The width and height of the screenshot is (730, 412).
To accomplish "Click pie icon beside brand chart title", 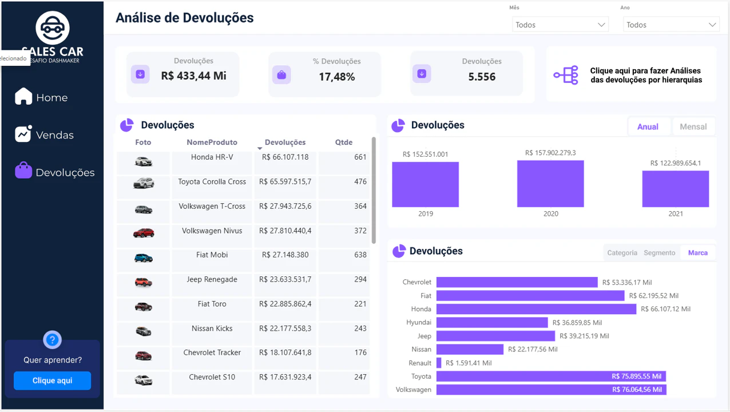I will coord(399,251).
